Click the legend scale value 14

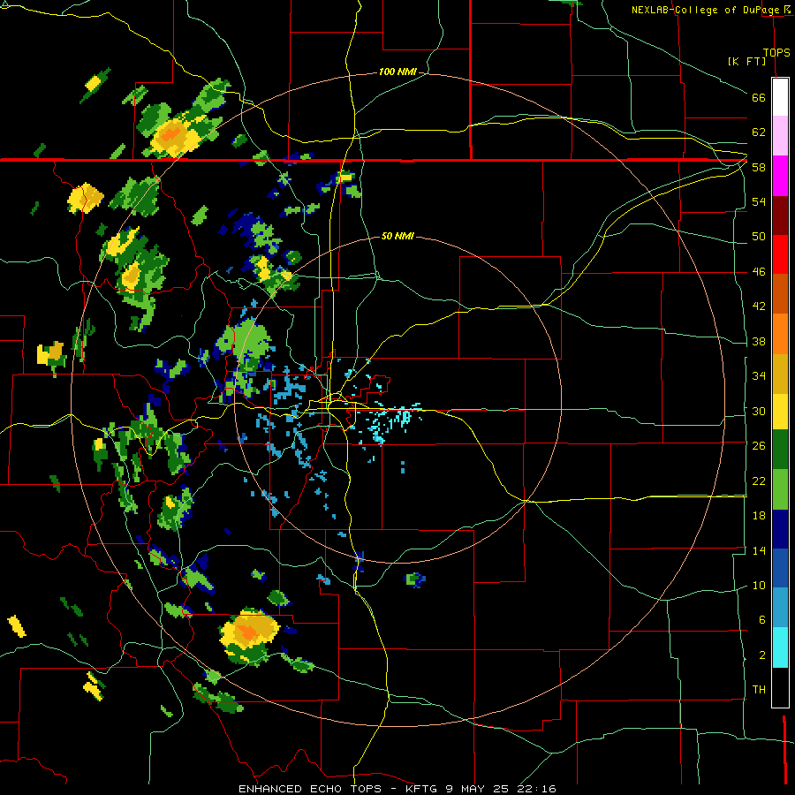point(759,550)
